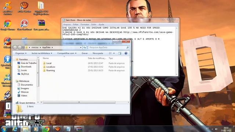Show hidden system tray icons

[x=212, y=129]
